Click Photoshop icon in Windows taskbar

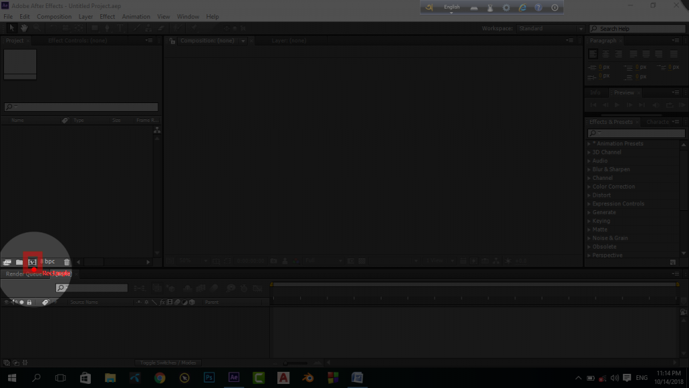point(209,378)
